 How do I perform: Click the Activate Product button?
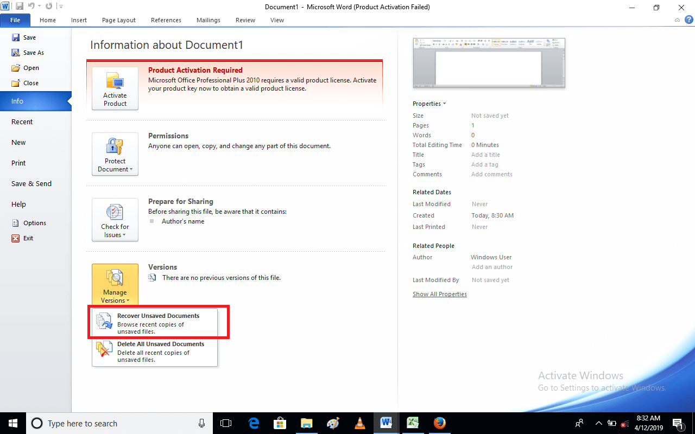coord(115,88)
